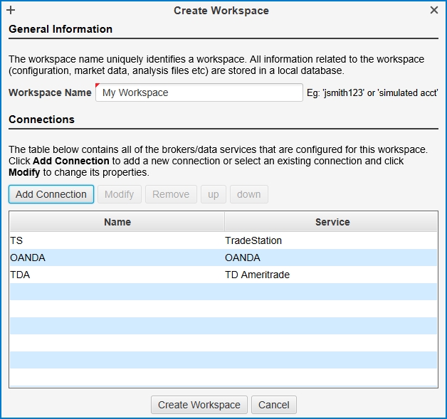Click the Workspace Name text field
Viewport: 447px width, 419px height.
pos(199,92)
